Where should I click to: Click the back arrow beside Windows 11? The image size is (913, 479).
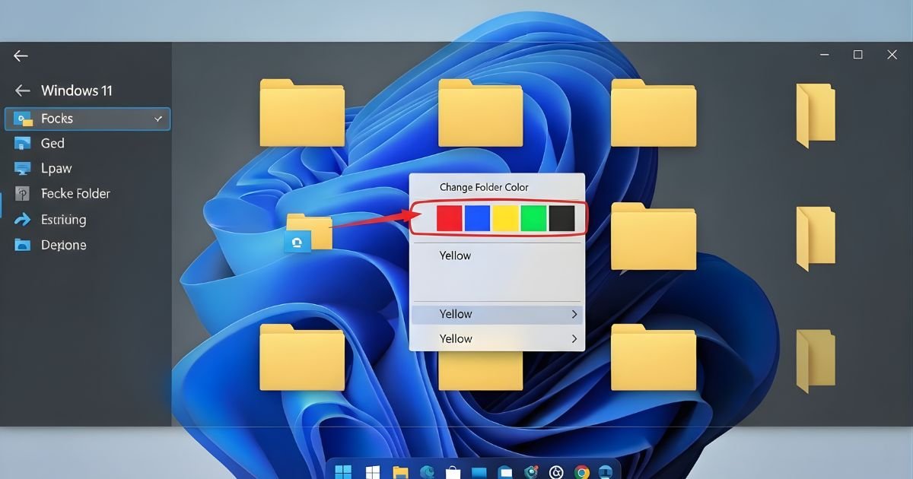pos(23,90)
